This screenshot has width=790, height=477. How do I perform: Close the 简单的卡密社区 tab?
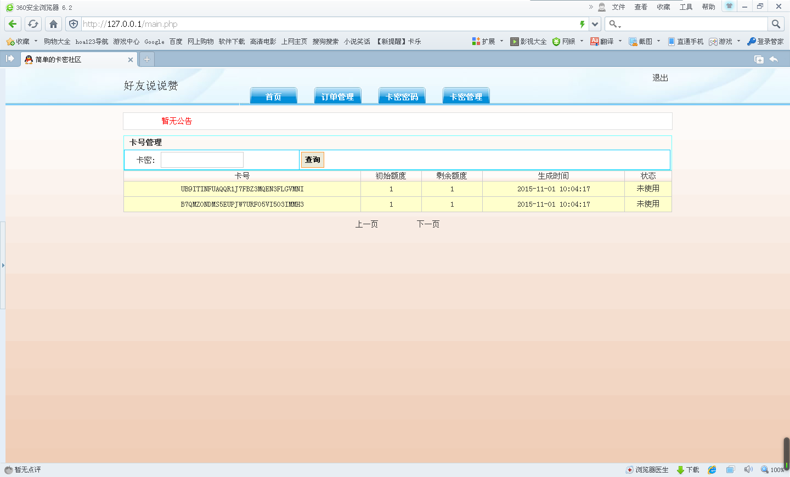point(130,60)
